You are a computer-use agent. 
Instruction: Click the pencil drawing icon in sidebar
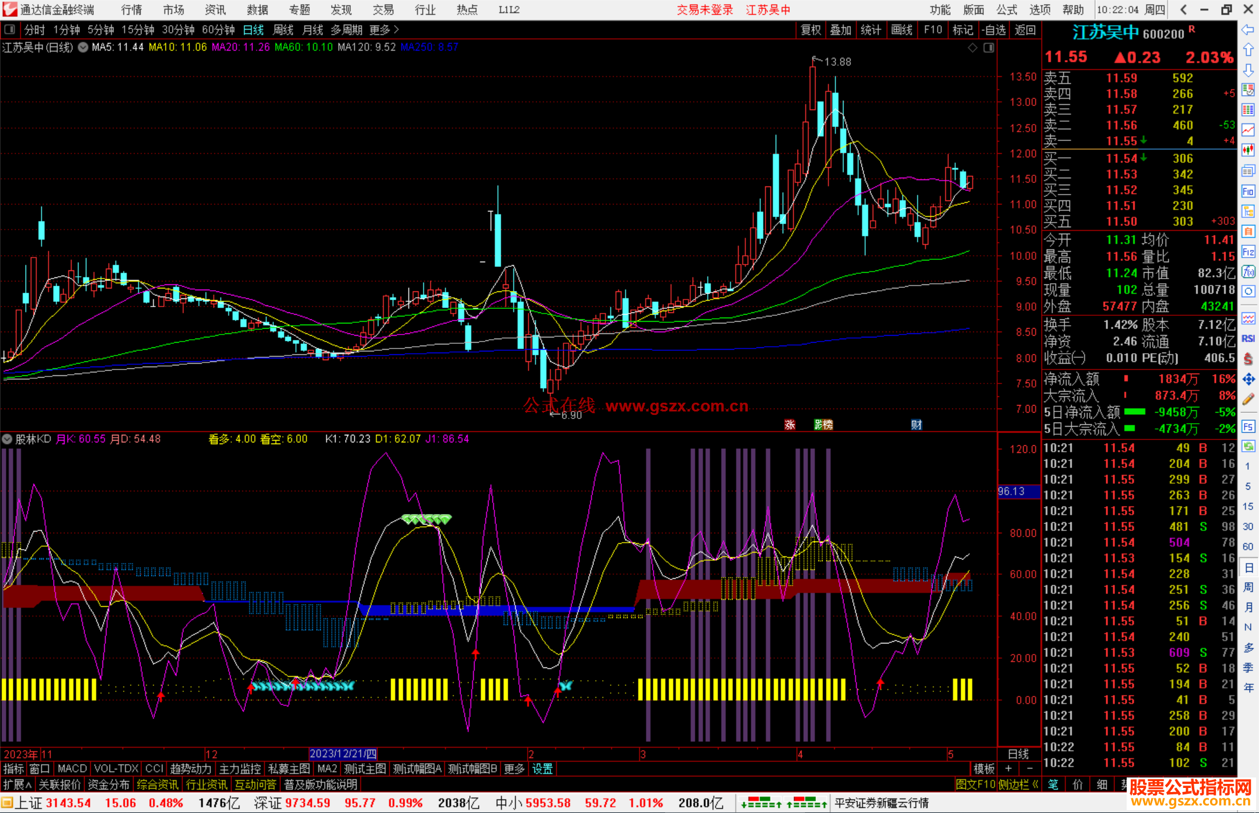pyautogui.click(x=1248, y=400)
